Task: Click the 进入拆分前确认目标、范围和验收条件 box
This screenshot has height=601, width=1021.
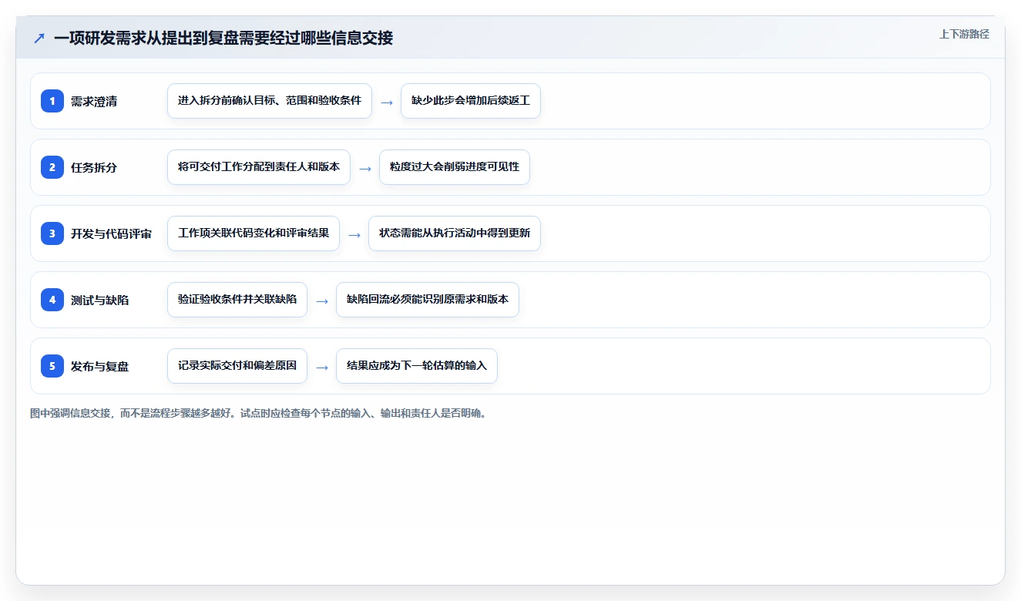Action: (270, 101)
